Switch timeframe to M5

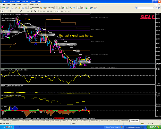click(x=44, y=11)
